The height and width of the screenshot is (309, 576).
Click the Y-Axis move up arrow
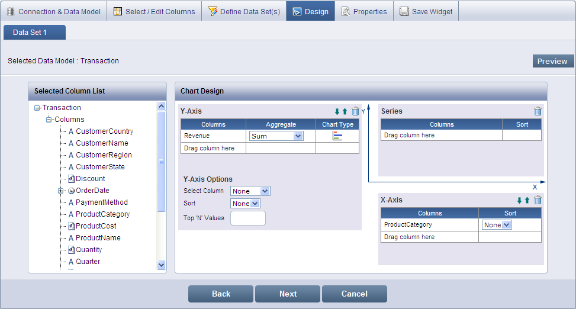(345, 111)
